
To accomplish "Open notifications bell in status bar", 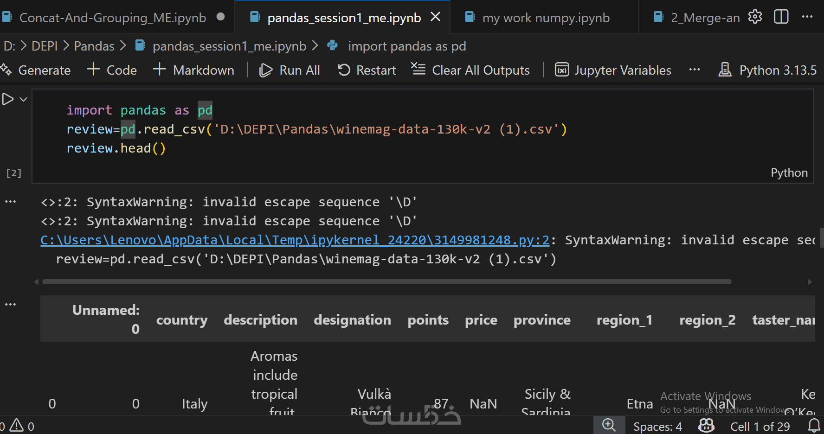I will (x=814, y=426).
